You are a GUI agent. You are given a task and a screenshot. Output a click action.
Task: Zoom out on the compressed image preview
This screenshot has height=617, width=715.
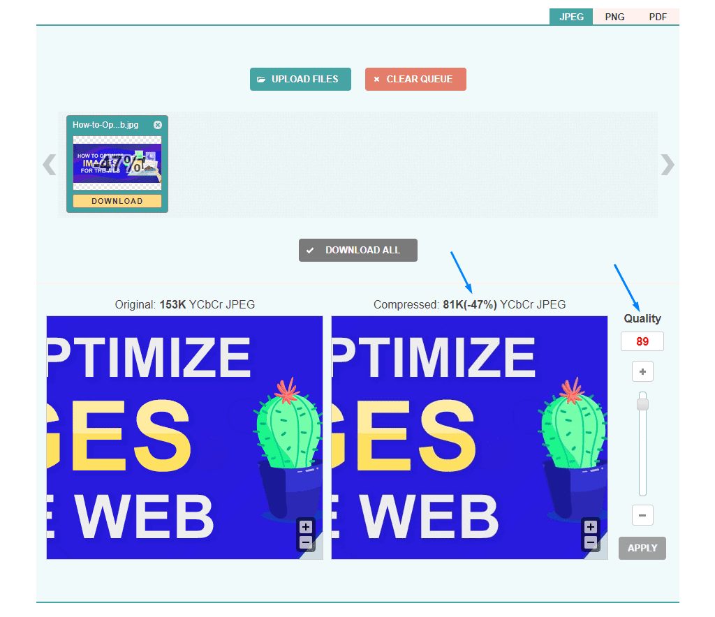point(591,542)
